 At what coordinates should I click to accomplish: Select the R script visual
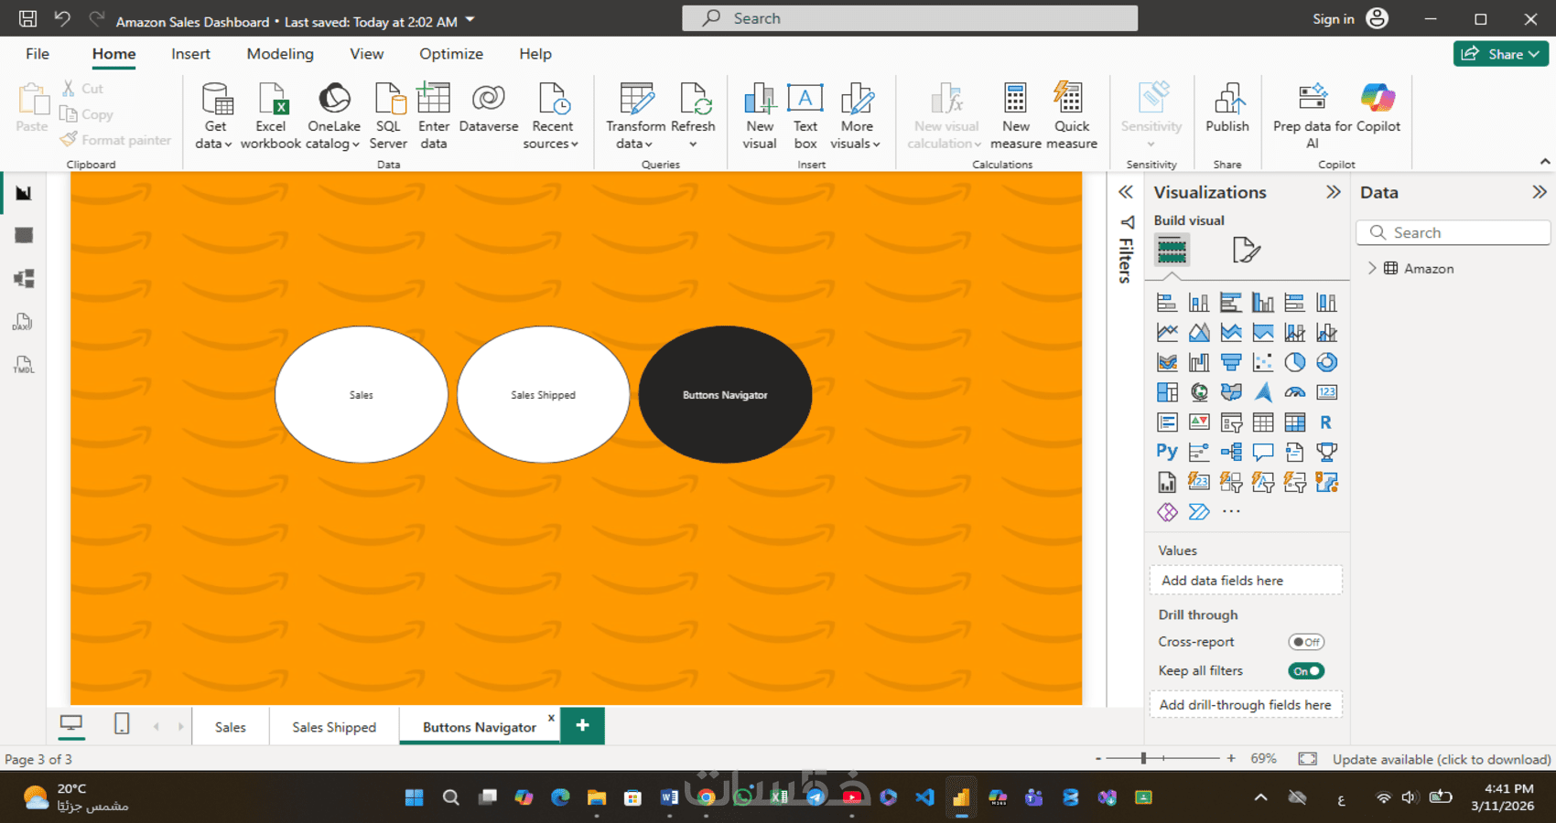click(1327, 422)
